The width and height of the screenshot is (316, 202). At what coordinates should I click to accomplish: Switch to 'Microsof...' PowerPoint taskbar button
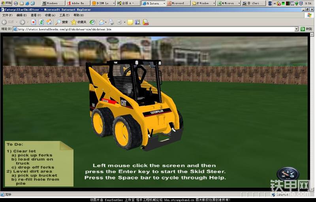pyautogui.click(x=179, y=3)
